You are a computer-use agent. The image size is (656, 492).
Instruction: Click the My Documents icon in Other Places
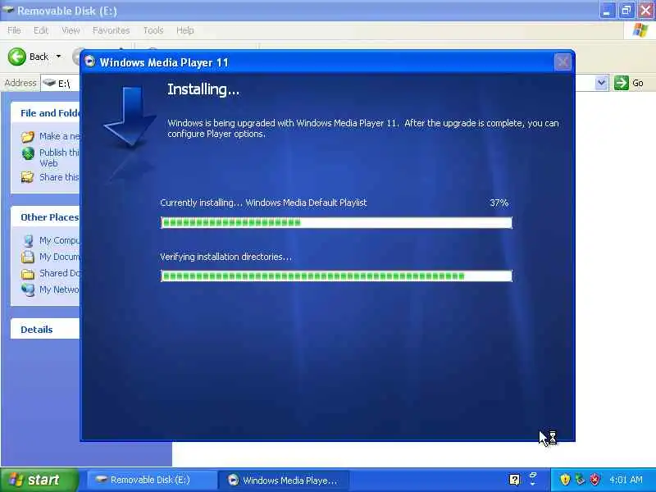28,257
